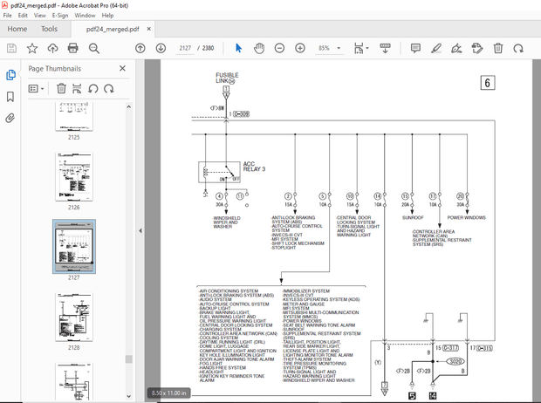This screenshot has width=541, height=403.
Task: Add a sticky note comment
Action: pyautogui.click(x=415, y=48)
